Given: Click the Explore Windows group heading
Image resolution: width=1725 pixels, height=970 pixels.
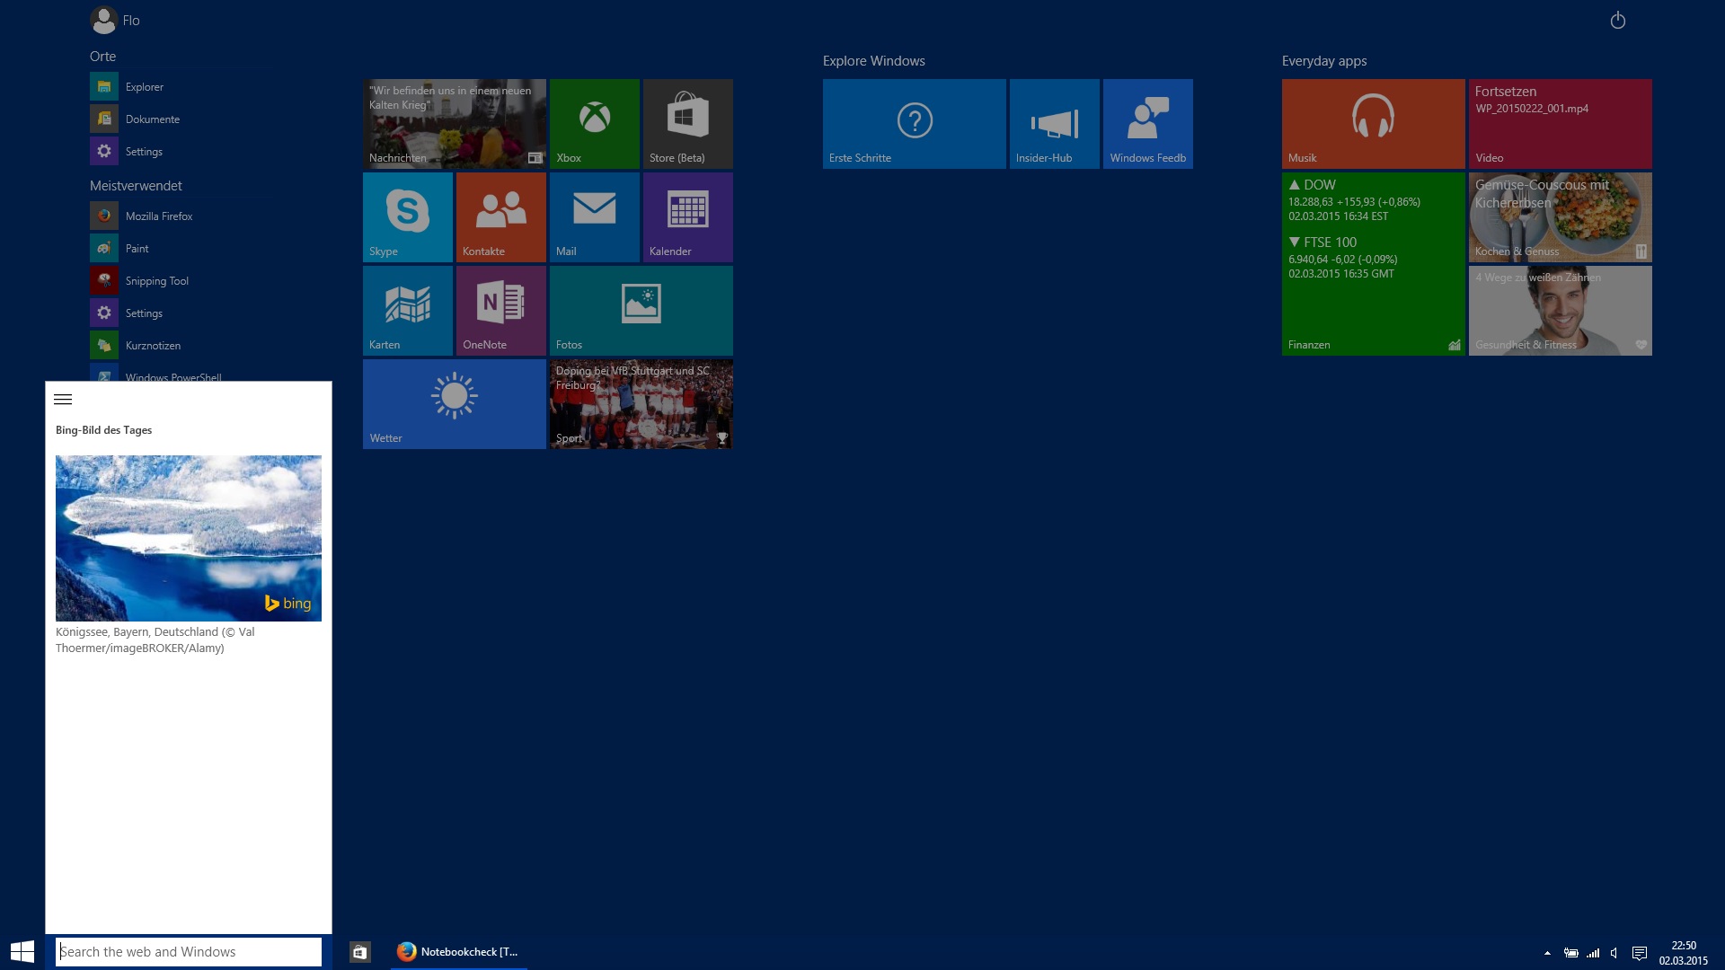Looking at the screenshot, I should click(x=874, y=61).
